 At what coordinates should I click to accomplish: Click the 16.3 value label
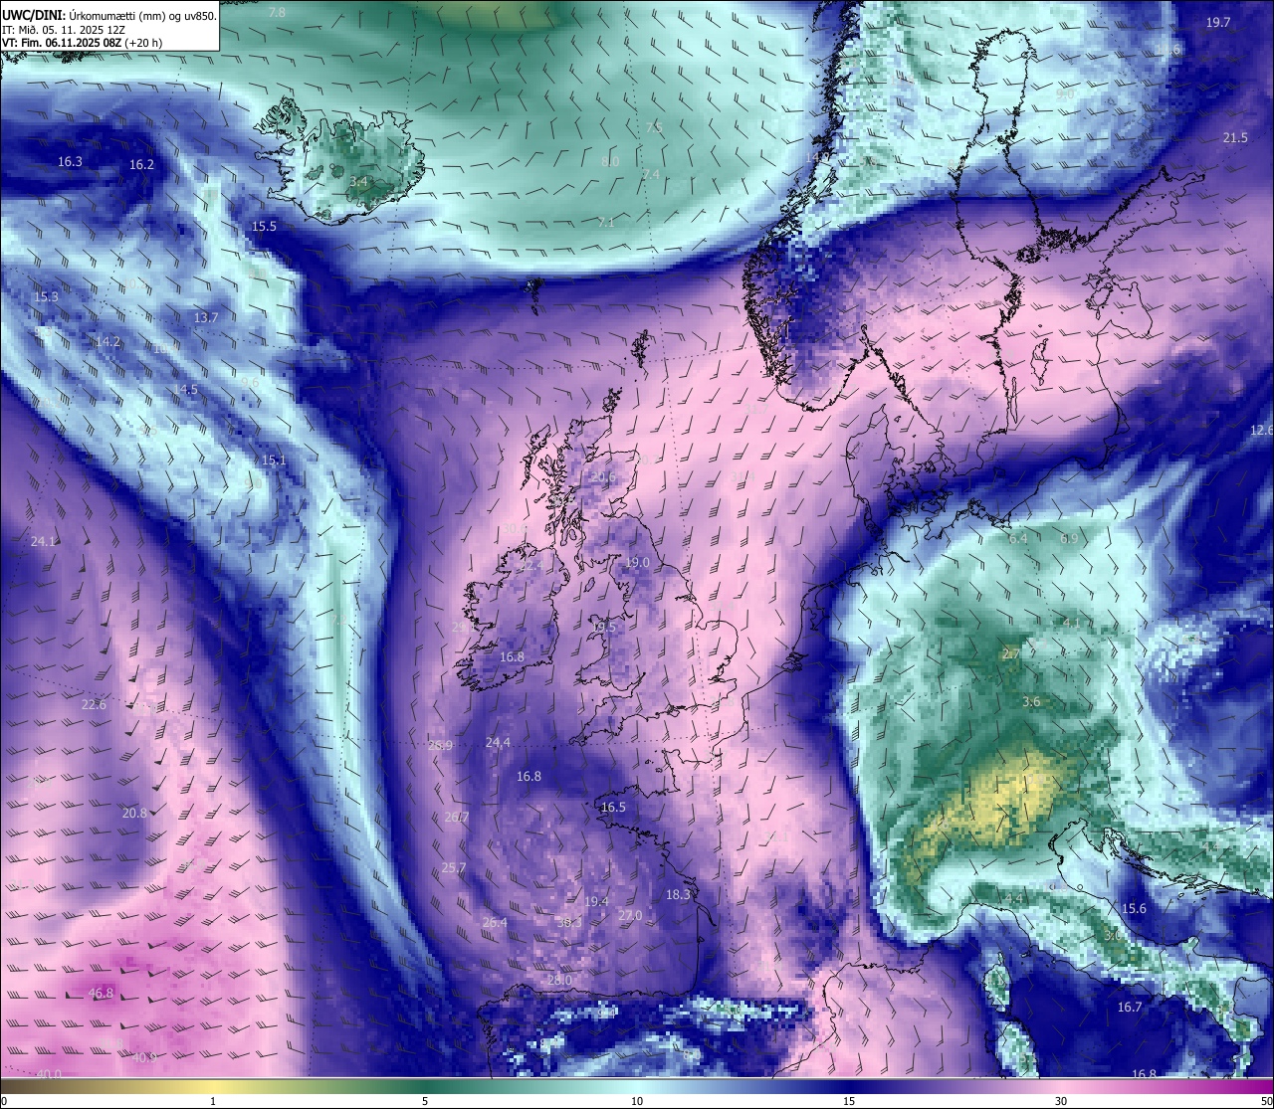point(70,161)
